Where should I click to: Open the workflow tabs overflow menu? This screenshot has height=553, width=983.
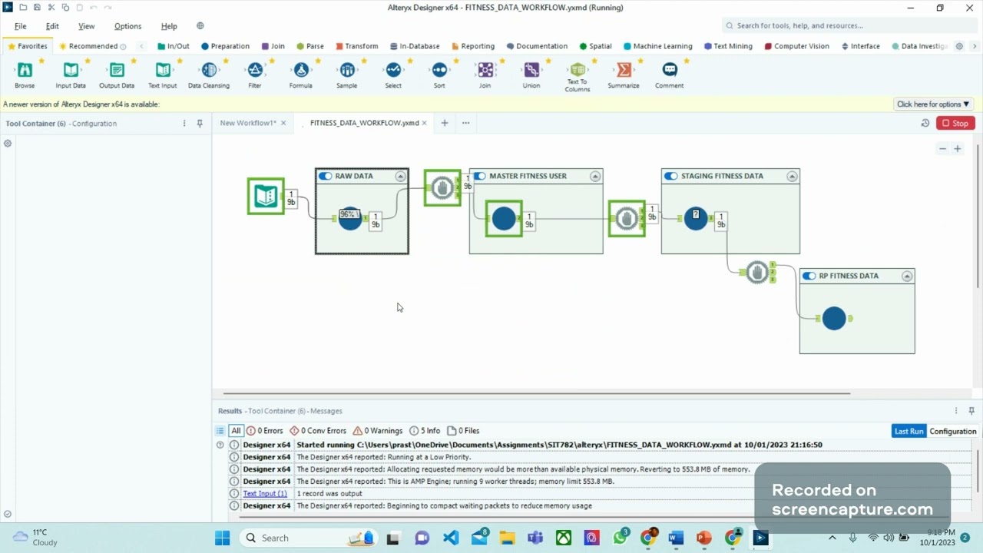[465, 123]
